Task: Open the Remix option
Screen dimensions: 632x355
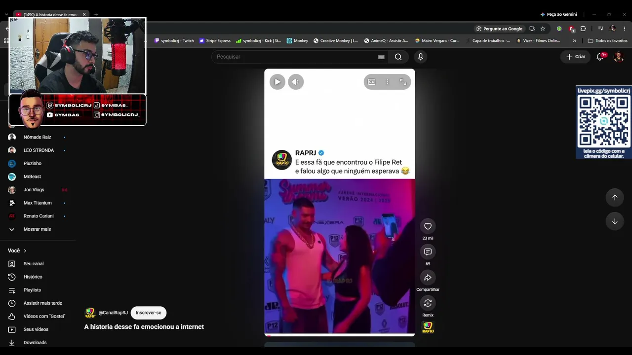Action: [x=428, y=303]
